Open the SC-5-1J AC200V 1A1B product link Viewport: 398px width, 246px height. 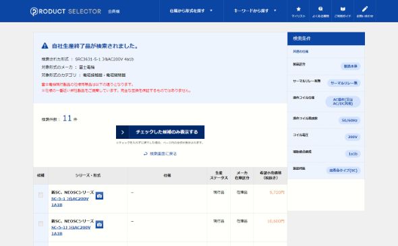71,230
